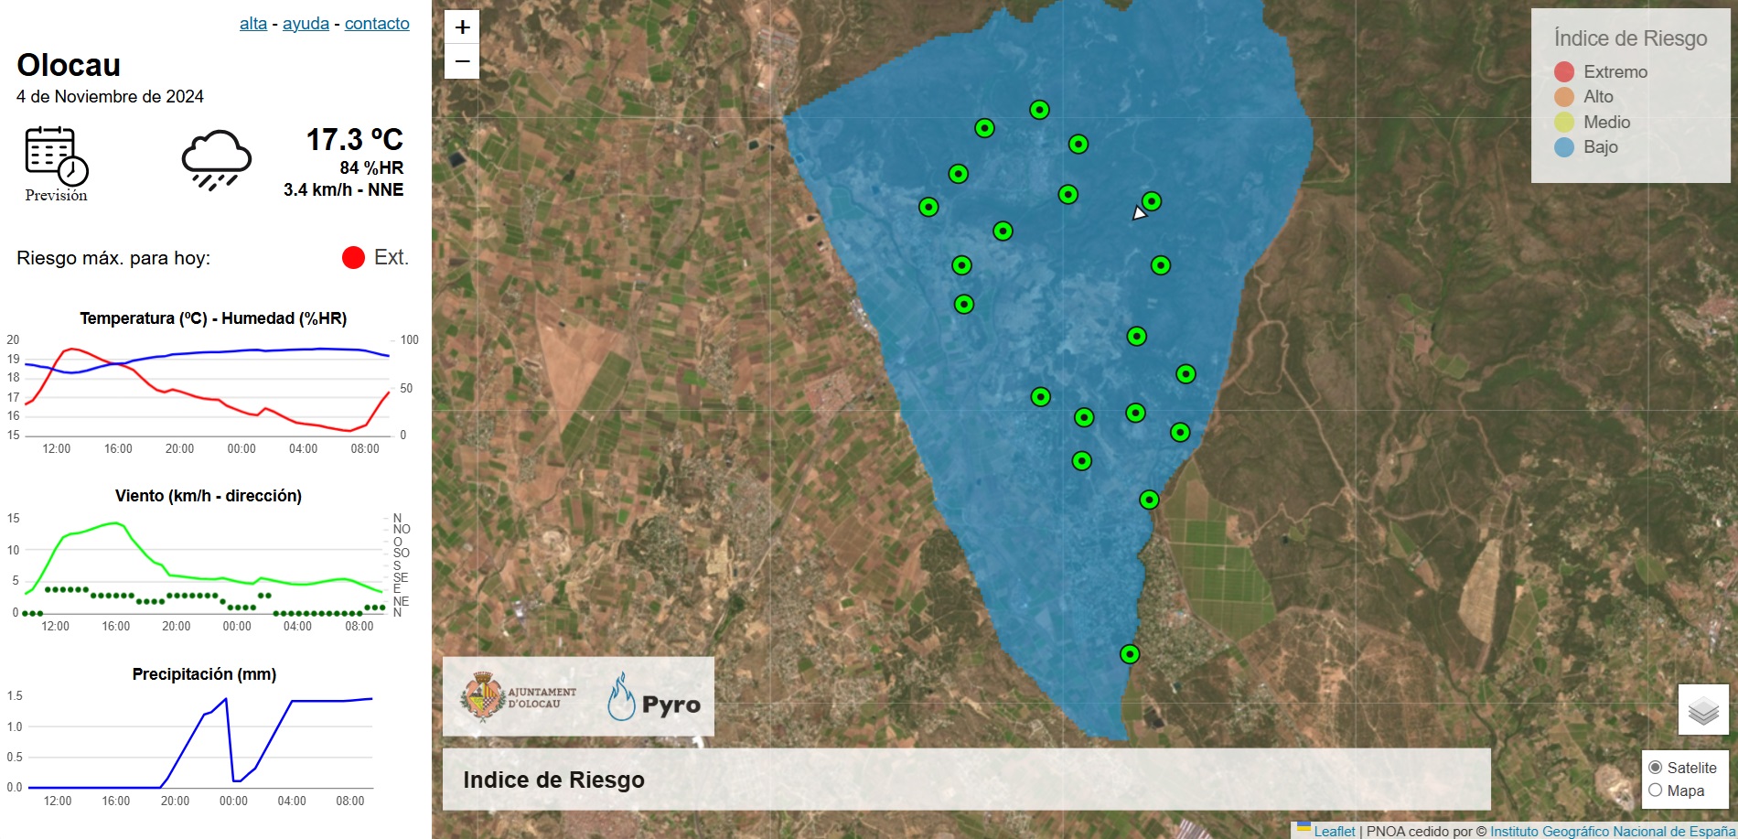Click the Bajo risk color dot in the legend
Viewport: 1738px width, 839px height.
click(x=1564, y=146)
